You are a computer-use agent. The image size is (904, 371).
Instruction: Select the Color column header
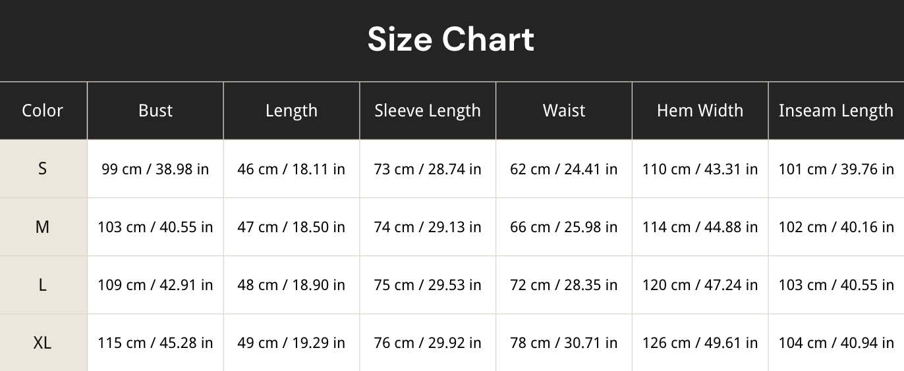click(x=43, y=111)
